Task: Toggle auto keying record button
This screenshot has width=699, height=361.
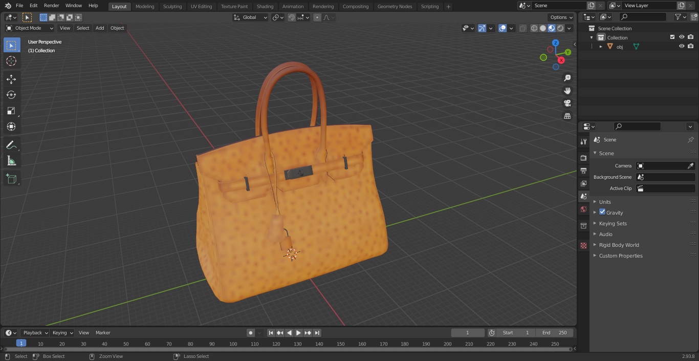Action: pyautogui.click(x=251, y=333)
